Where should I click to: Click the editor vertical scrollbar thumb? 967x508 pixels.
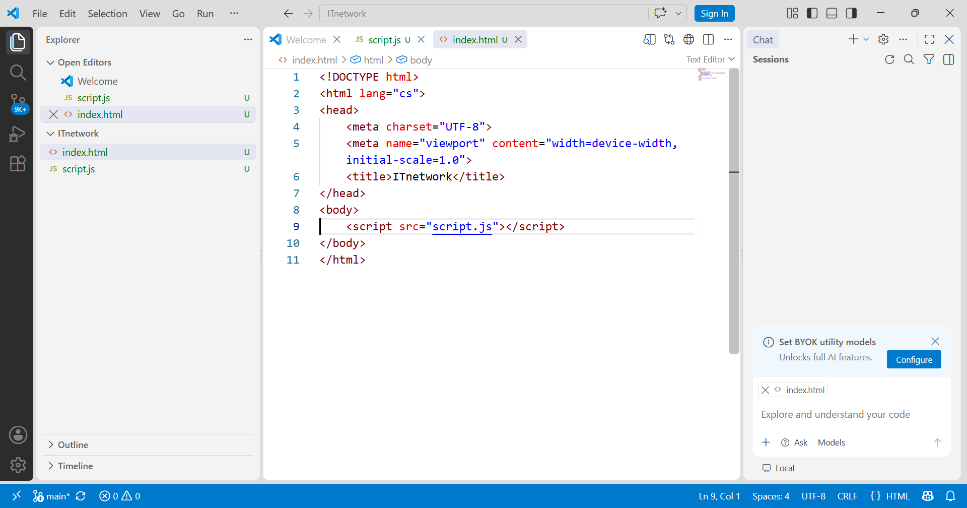tap(734, 212)
